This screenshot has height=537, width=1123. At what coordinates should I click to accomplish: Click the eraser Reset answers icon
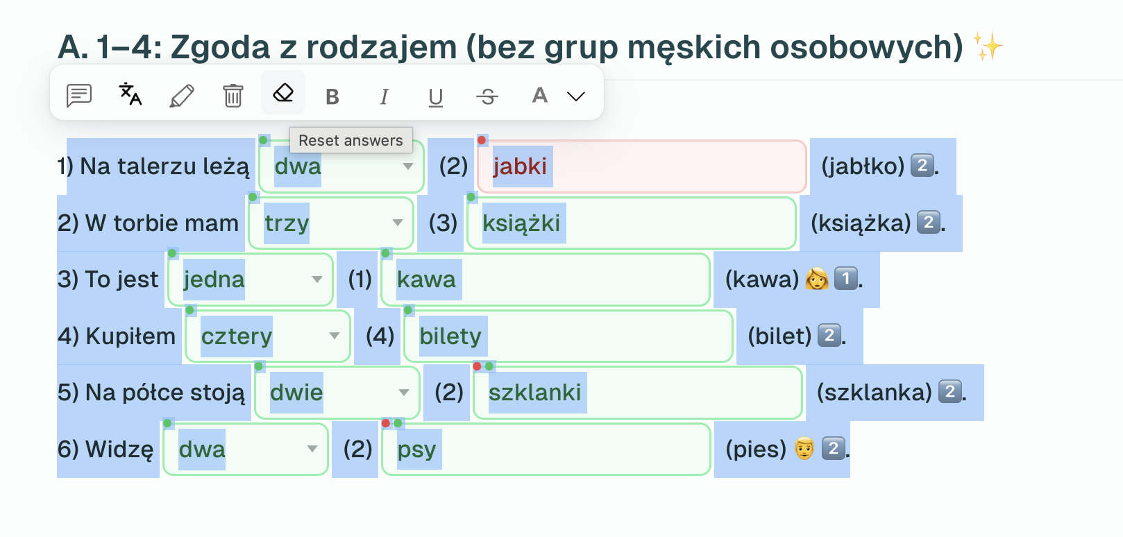pyautogui.click(x=283, y=93)
